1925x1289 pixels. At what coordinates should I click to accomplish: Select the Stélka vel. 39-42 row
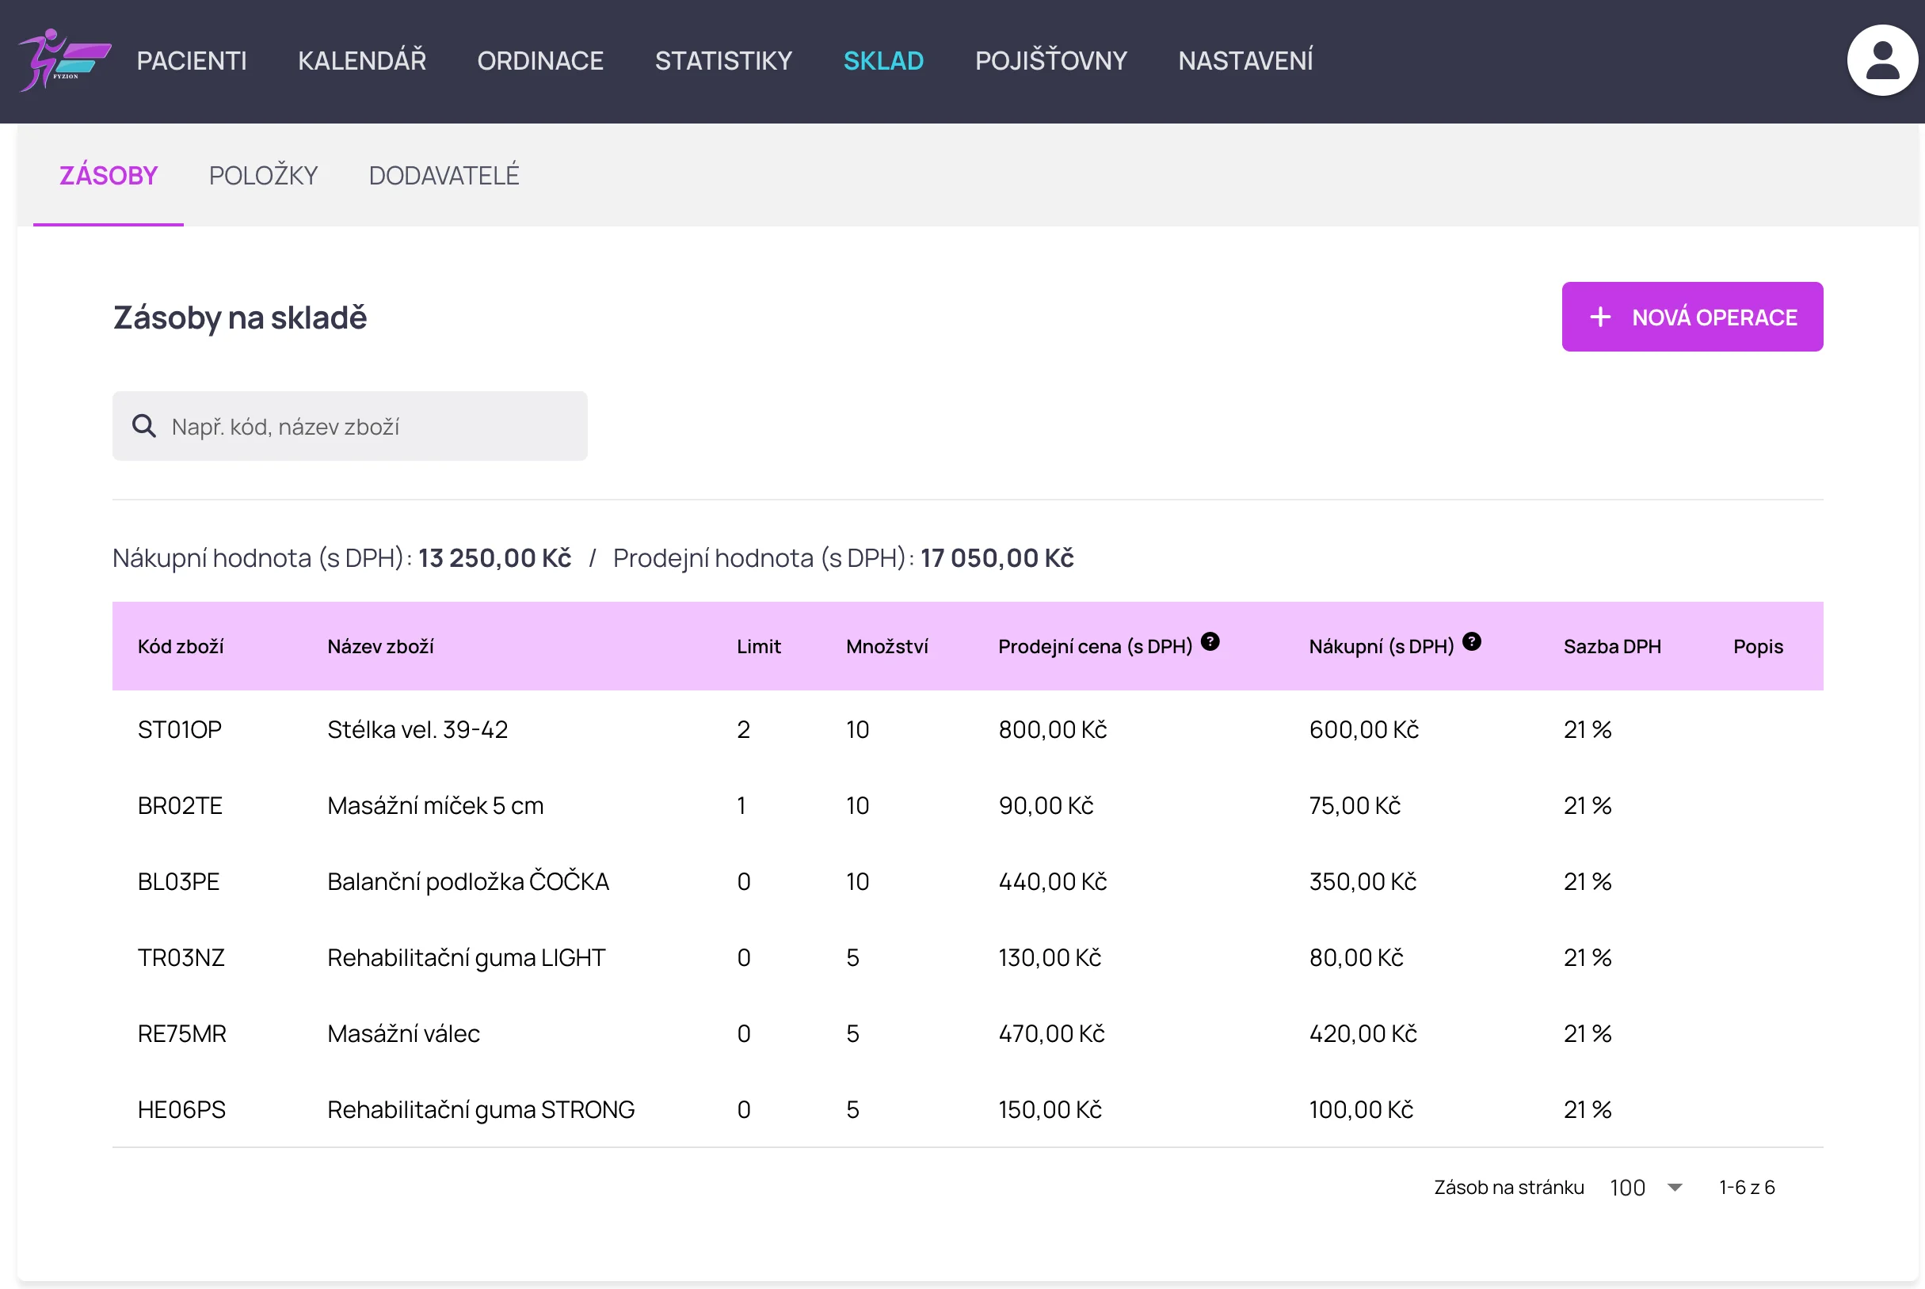click(x=417, y=729)
